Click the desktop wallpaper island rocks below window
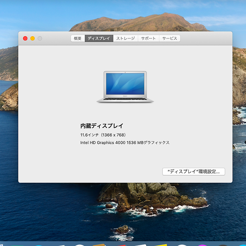Viewport: 246px width, 246px height. pyautogui.click(x=152, y=199)
